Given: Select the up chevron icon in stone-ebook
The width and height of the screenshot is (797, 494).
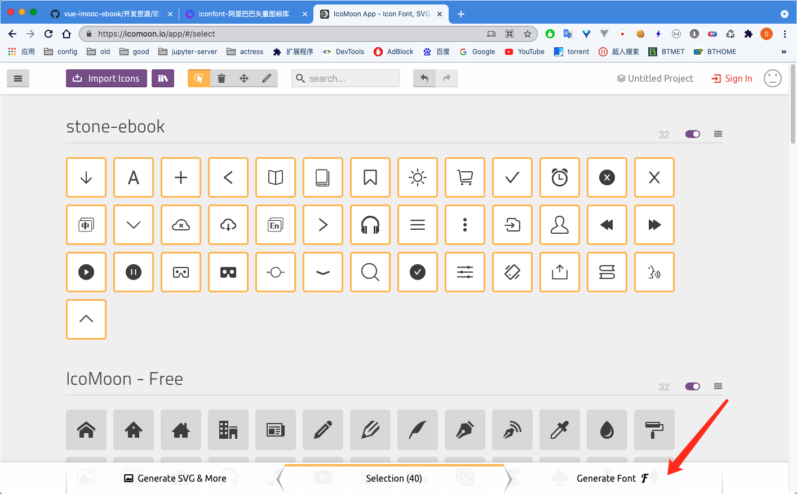Looking at the screenshot, I should [86, 319].
